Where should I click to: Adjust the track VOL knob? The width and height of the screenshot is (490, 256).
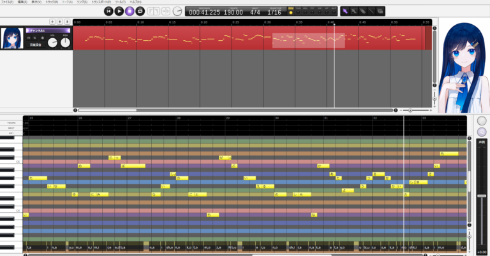point(53,43)
